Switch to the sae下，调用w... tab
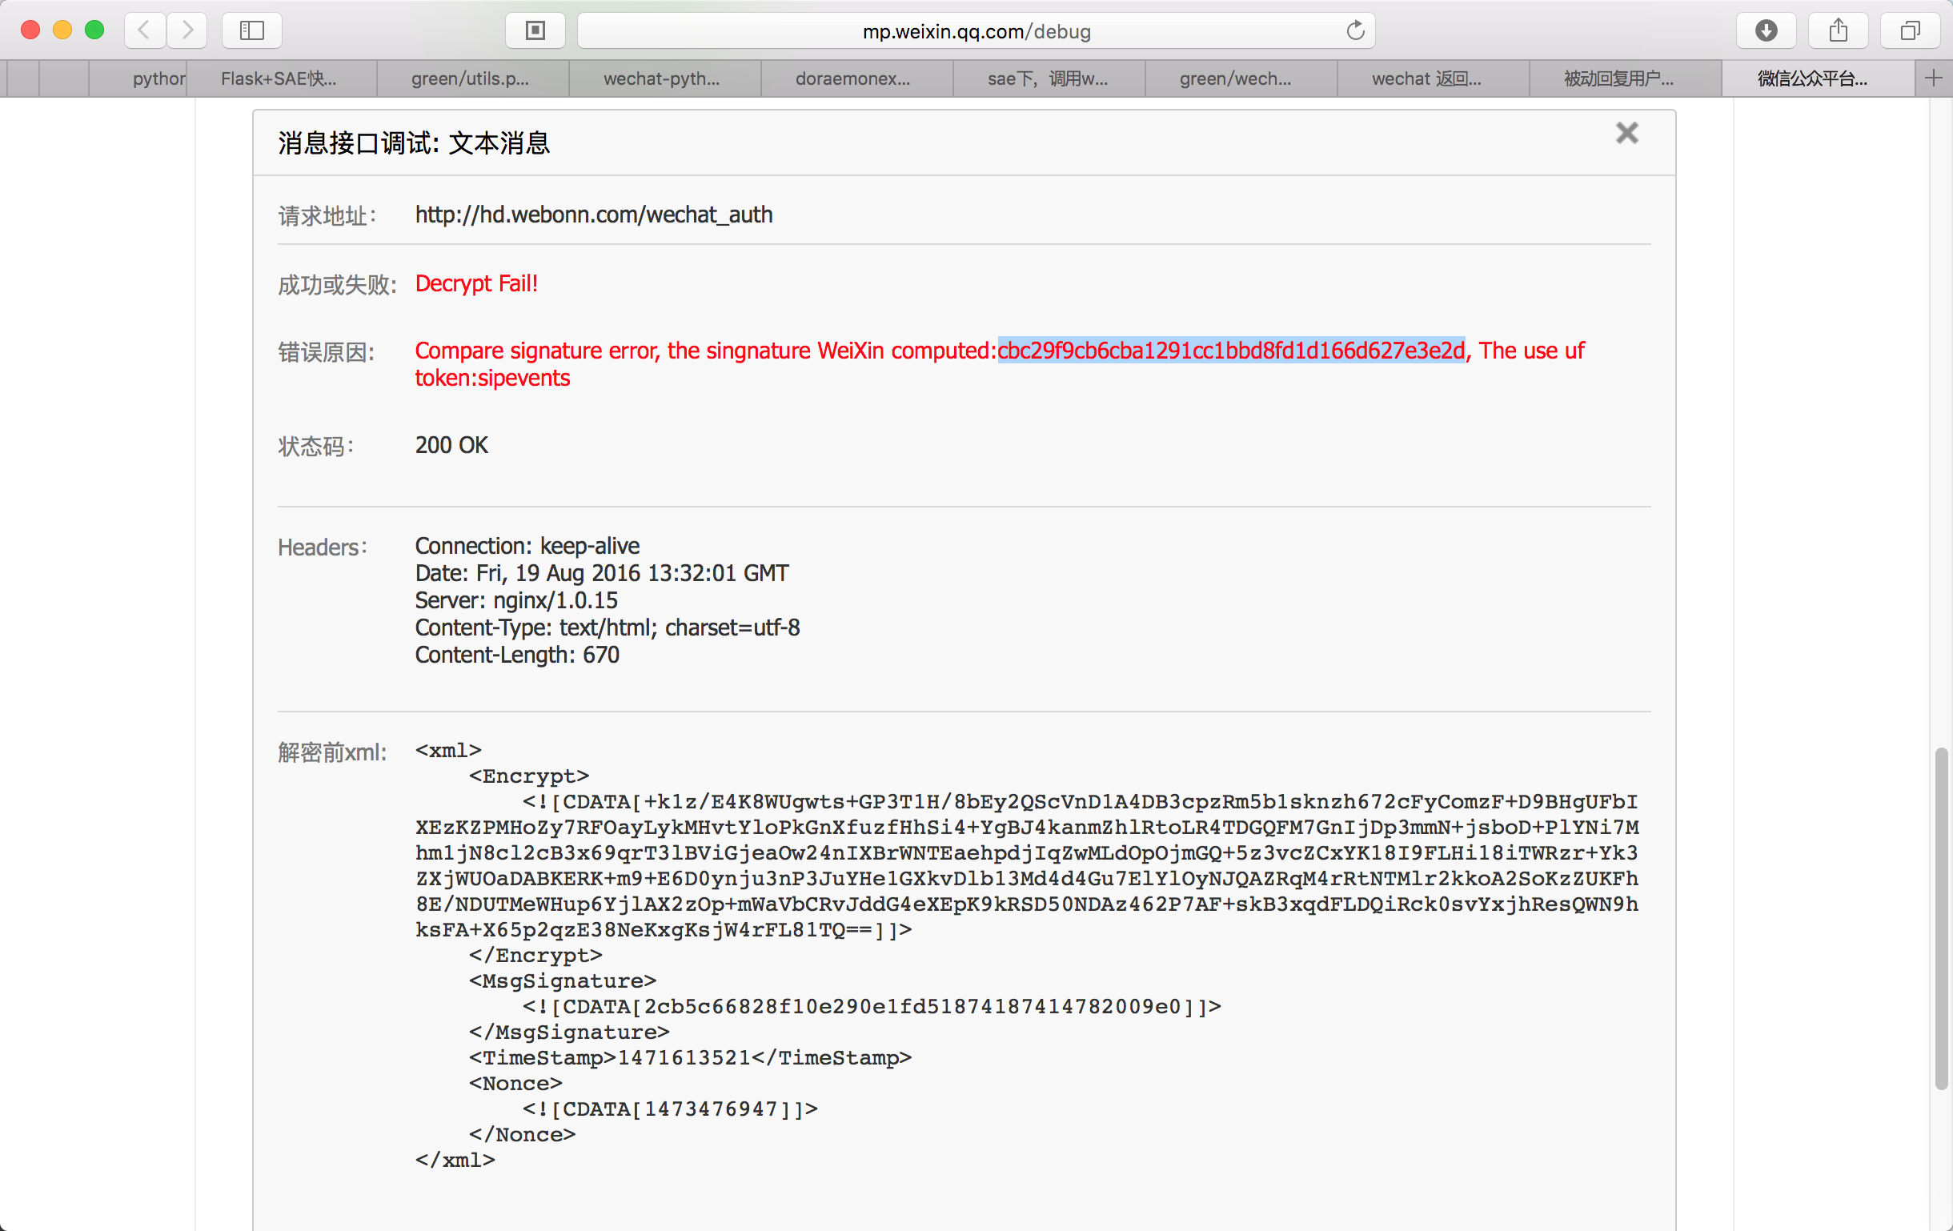Image resolution: width=1953 pixels, height=1231 pixels. tap(1047, 78)
